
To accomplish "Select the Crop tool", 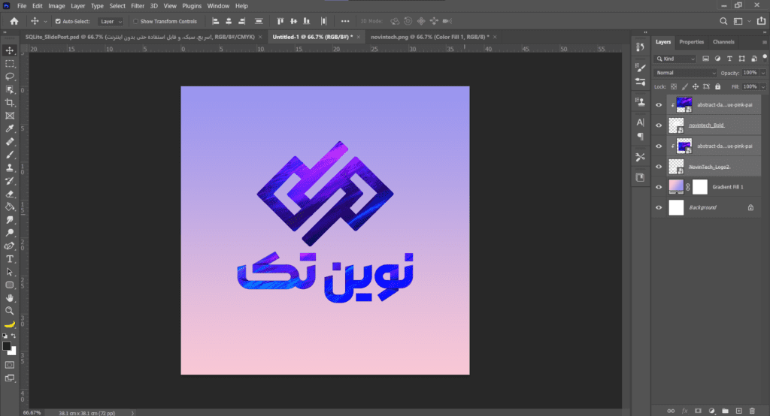I will (x=9, y=103).
